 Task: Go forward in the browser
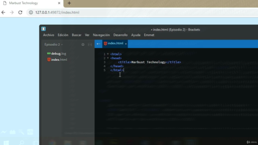(12, 12)
